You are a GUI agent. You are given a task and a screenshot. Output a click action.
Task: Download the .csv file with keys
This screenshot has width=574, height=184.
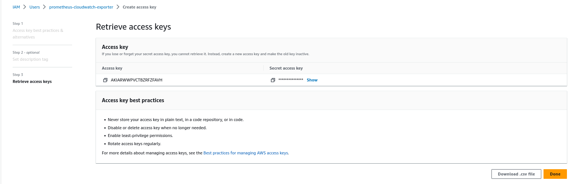pyautogui.click(x=516, y=174)
